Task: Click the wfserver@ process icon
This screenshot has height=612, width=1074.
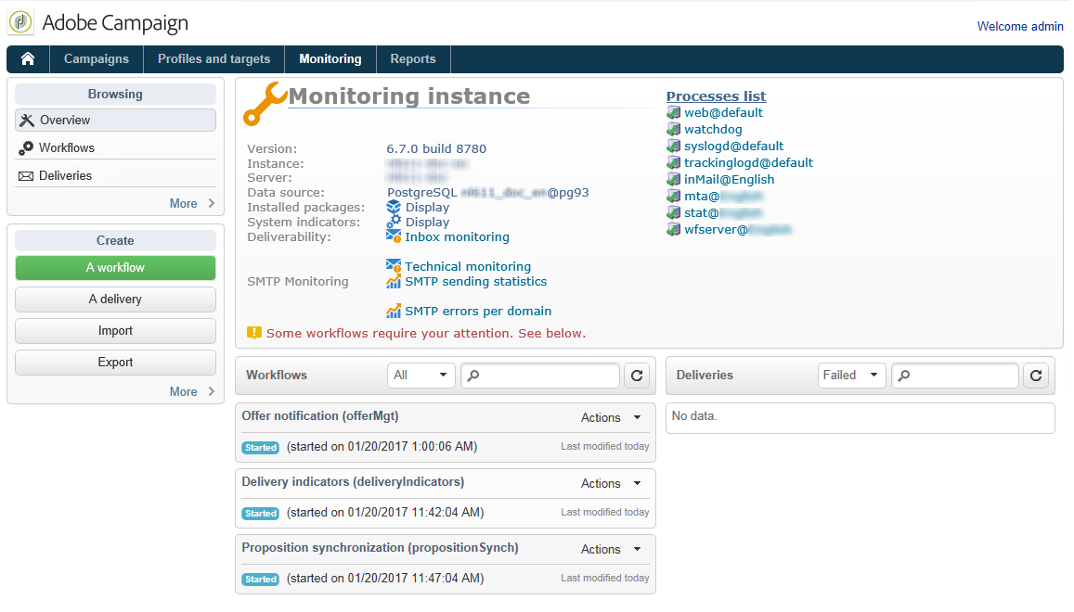Action: (x=673, y=229)
